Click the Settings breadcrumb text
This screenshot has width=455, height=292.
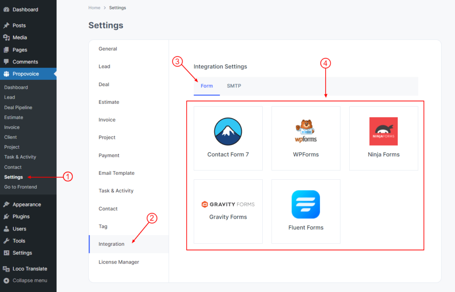point(117,8)
